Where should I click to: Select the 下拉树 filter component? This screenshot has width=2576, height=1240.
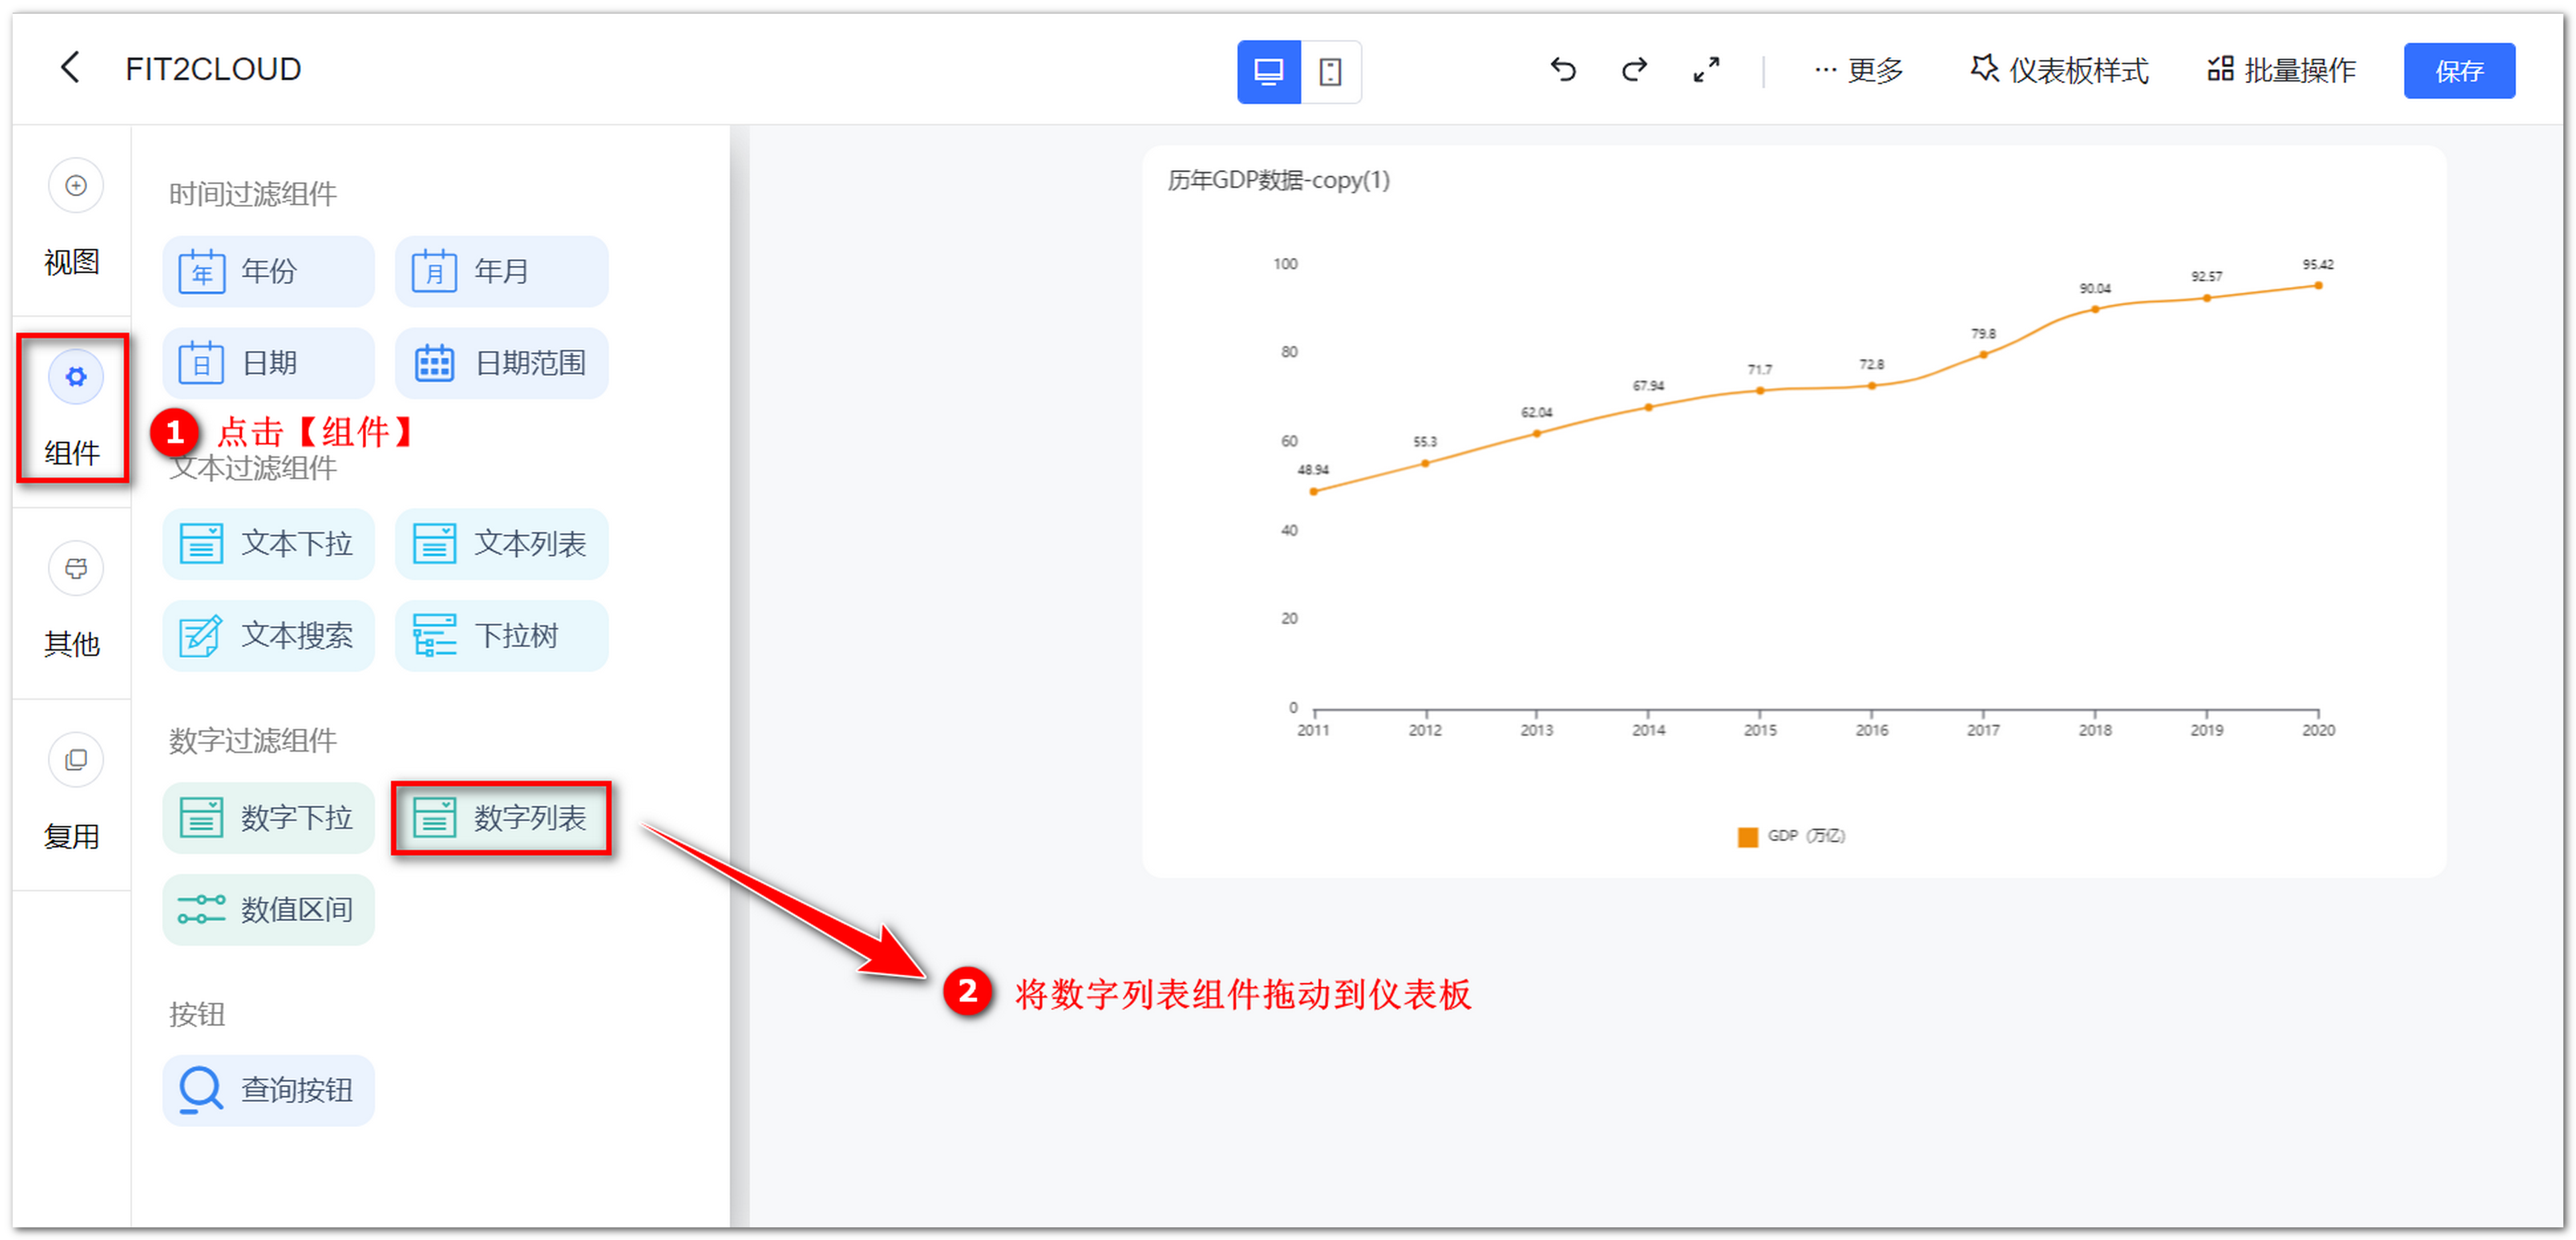pyautogui.click(x=501, y=636)
